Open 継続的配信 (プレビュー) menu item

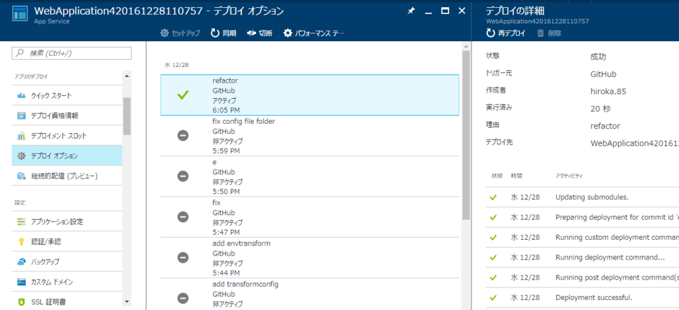pos(67,176)
